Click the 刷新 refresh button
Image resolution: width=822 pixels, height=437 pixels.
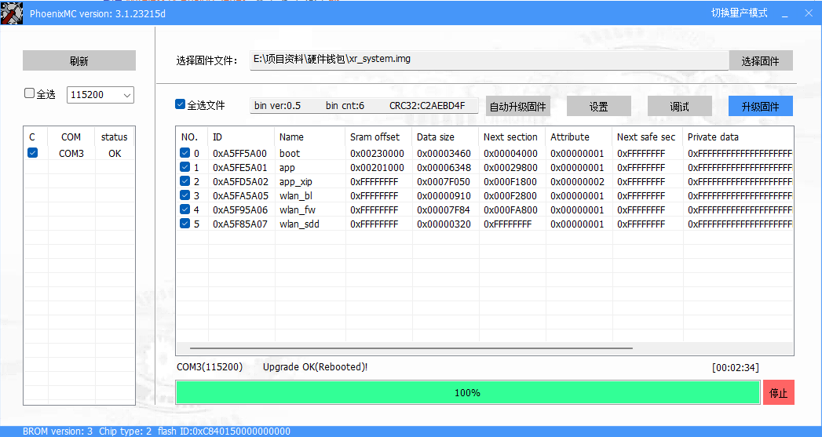pyautogui.click(x=79, y=60)
